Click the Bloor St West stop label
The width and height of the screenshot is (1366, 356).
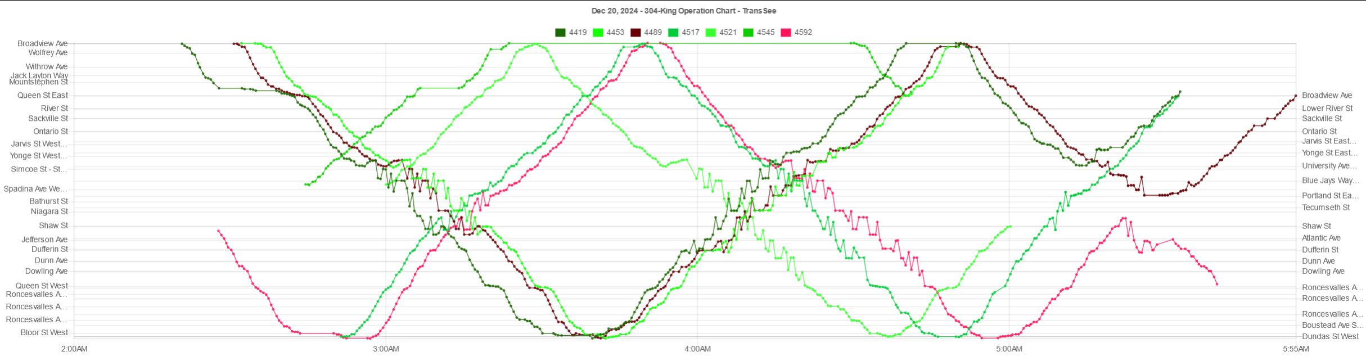pos(44,332)
